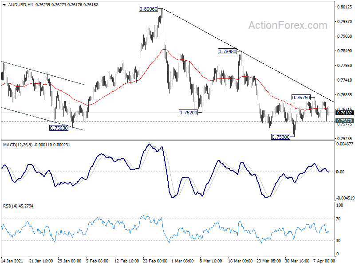The height and width of the screenshot is (266, 355).
Task: Select the 0.75630 low price label
Action: pyautogui.click(x=59, y=128)
